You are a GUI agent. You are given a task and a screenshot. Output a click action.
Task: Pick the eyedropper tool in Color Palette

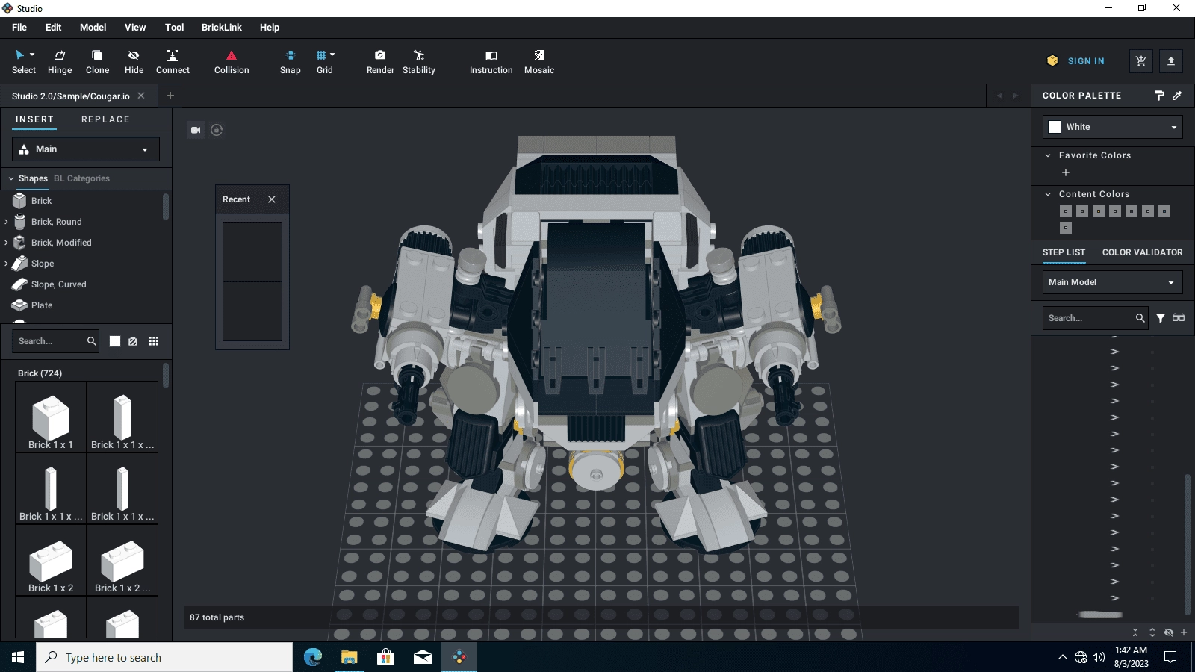tap(1177, 96)
